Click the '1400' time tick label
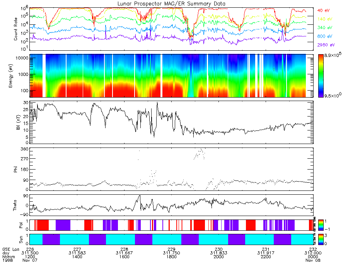Image resolution: width=348 pixels, height=271 pixels. (77, 257)
